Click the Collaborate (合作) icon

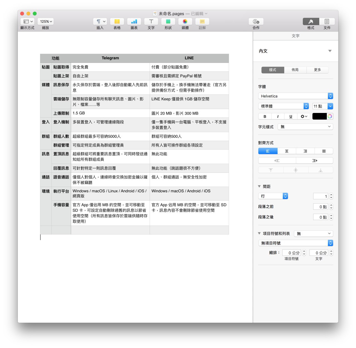click(x=256, y=22)
